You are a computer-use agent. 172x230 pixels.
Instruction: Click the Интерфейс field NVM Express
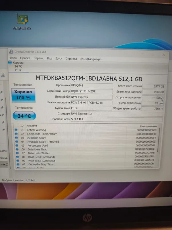point(91,97)
